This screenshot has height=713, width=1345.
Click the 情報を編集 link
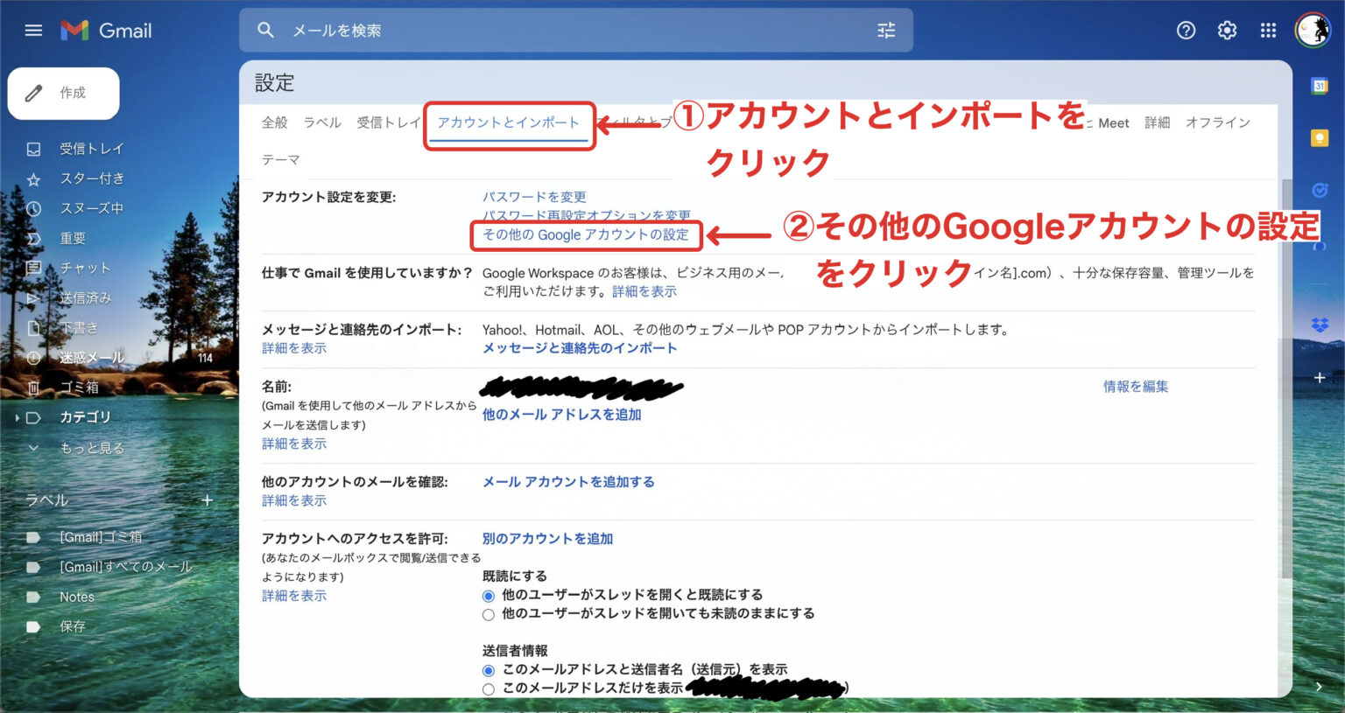click(1134, 386)
